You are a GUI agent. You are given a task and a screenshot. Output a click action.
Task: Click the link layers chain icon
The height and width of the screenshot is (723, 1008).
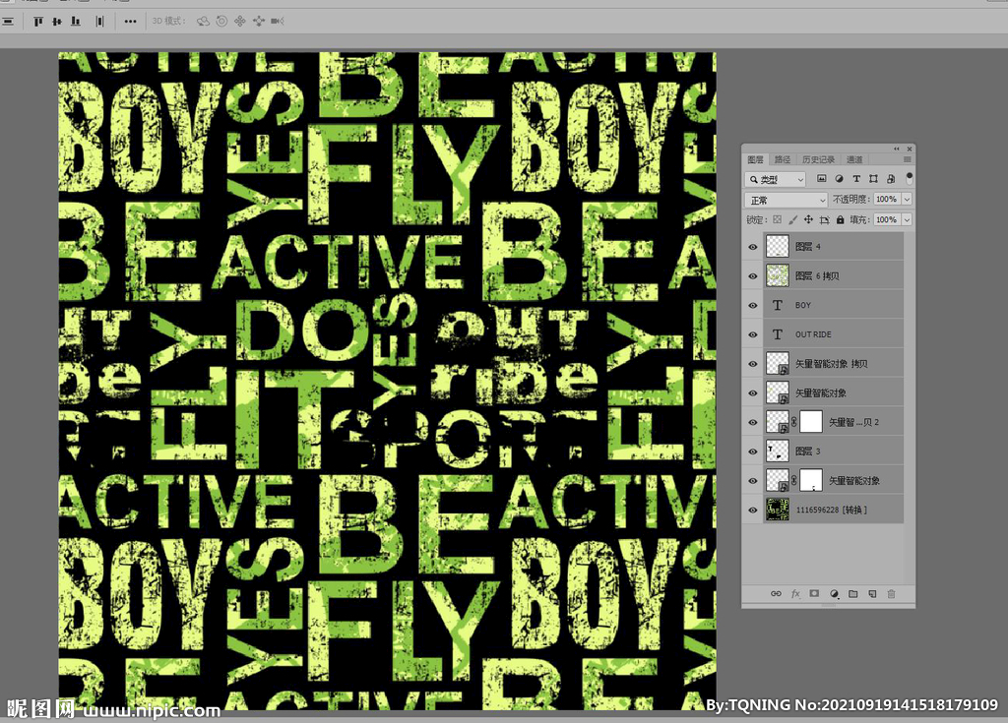coord(776,594)
